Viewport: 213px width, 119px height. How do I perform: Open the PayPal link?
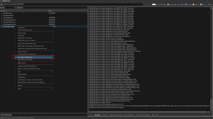click(209, 4)
